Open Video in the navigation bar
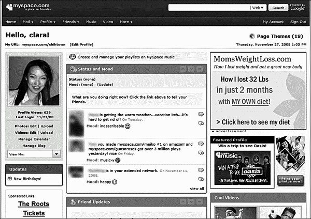 click(x=108, y=22)
